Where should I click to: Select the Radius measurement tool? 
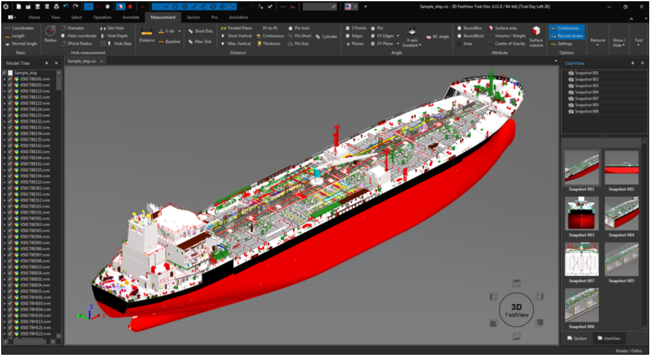(x=50, y=33)
